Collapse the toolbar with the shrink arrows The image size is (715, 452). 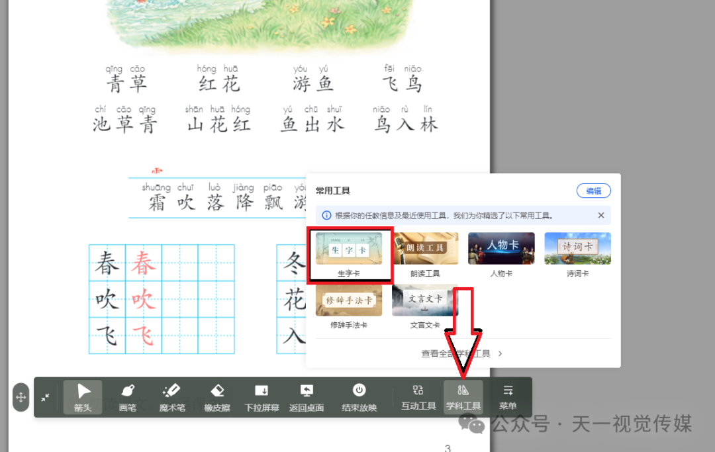point(46,397)
